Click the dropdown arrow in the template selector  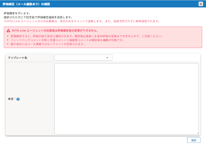coord(107,58)
